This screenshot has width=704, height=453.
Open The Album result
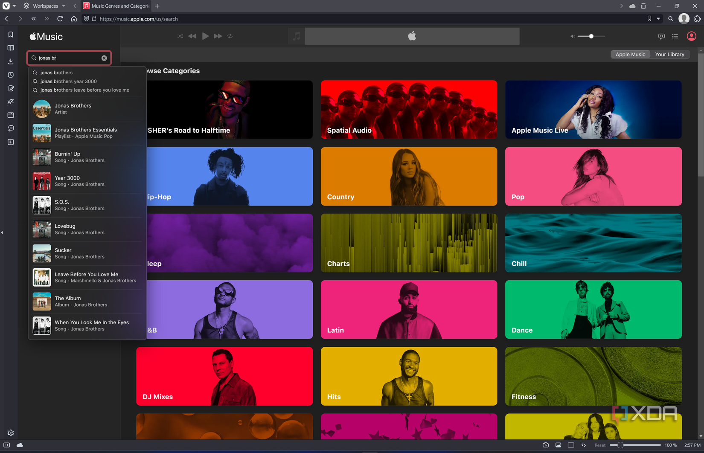pyautogui.click(x=87, y=302)
